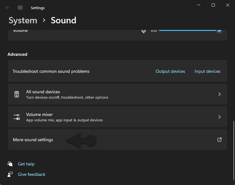Click the external link icon for More sound settings
Screen dimensions: 235x185
(220, 140)
